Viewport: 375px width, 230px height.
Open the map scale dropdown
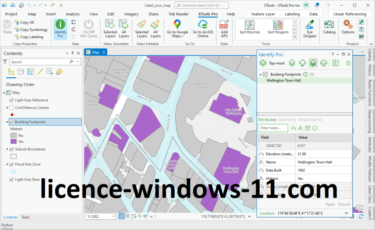pos(113,217)
